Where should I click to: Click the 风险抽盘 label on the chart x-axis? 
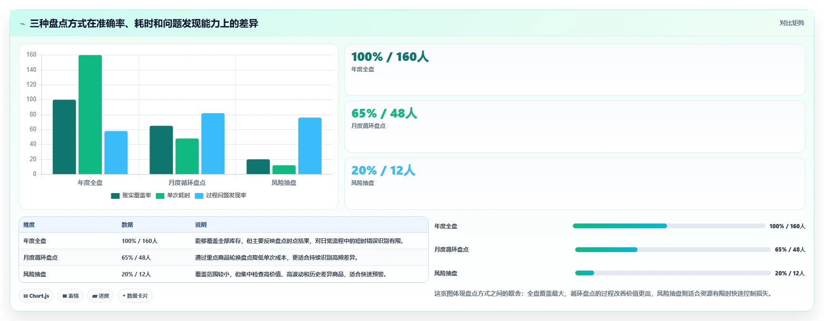tap(284, 183)
